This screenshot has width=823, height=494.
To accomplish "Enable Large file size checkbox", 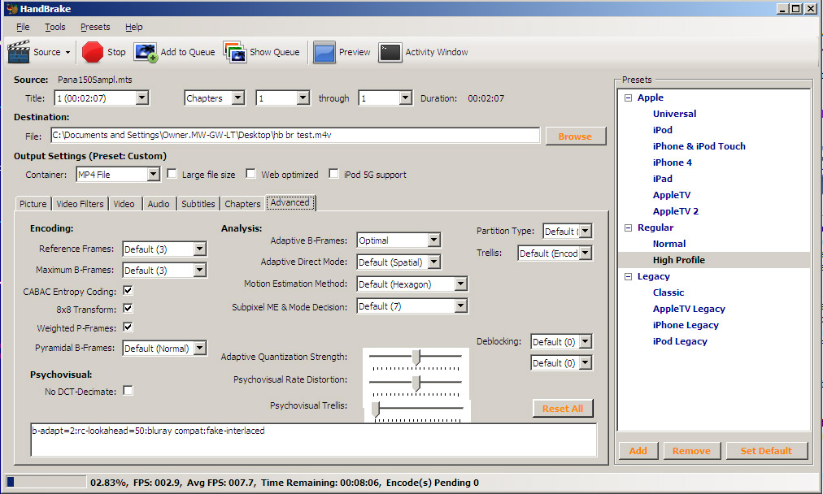I will click(x=172, y=174).
